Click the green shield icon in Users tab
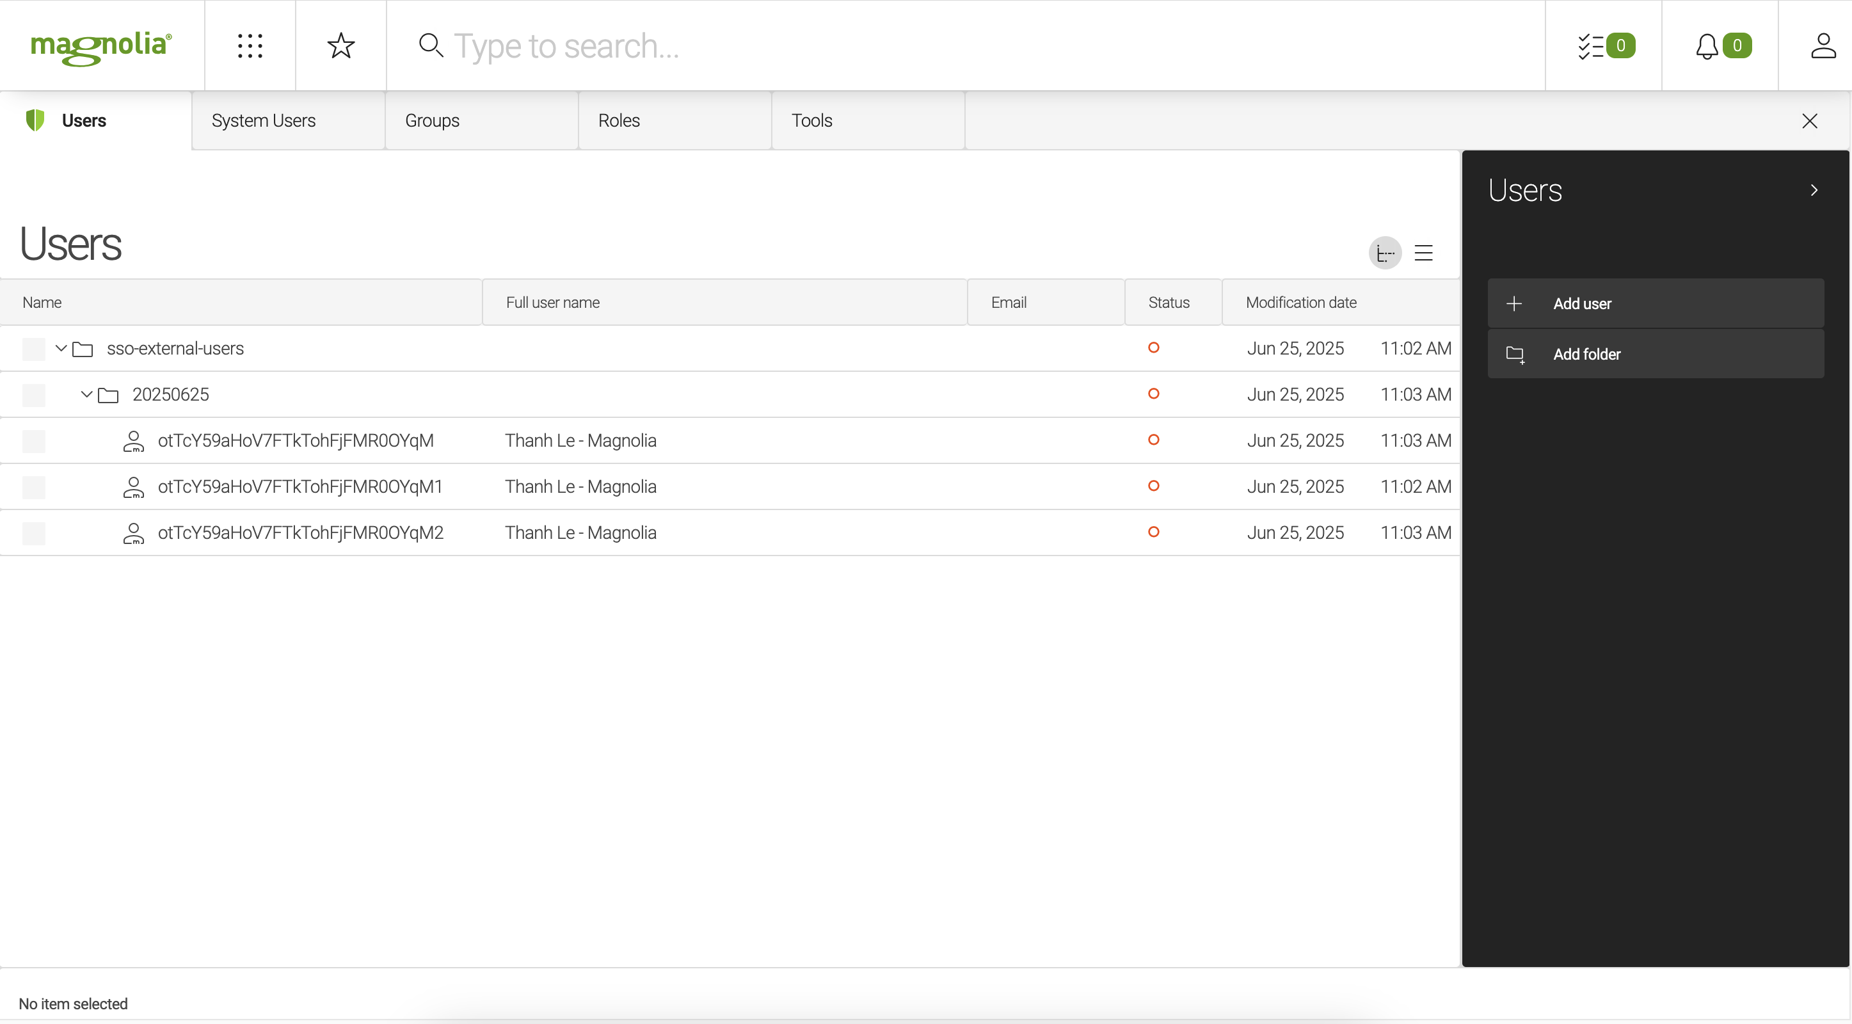The height and width of the screenshot is (1024, 1852). pos(35,120)
